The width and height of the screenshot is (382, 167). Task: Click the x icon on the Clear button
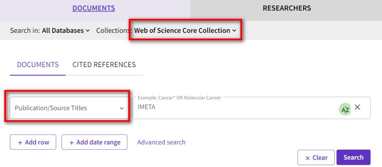(x=307, y=158)
